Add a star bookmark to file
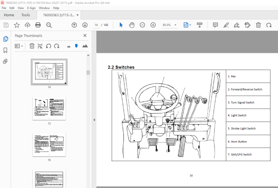This screenshot has height=188, width=278. pyautogui.click(x=17, y=25)
